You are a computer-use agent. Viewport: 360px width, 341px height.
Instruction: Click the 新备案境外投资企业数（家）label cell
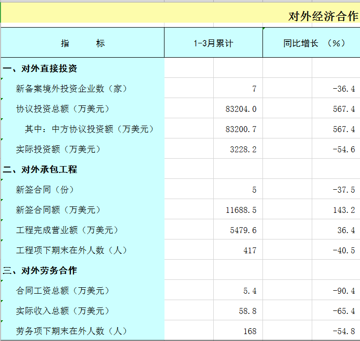(x=72, y=89)
